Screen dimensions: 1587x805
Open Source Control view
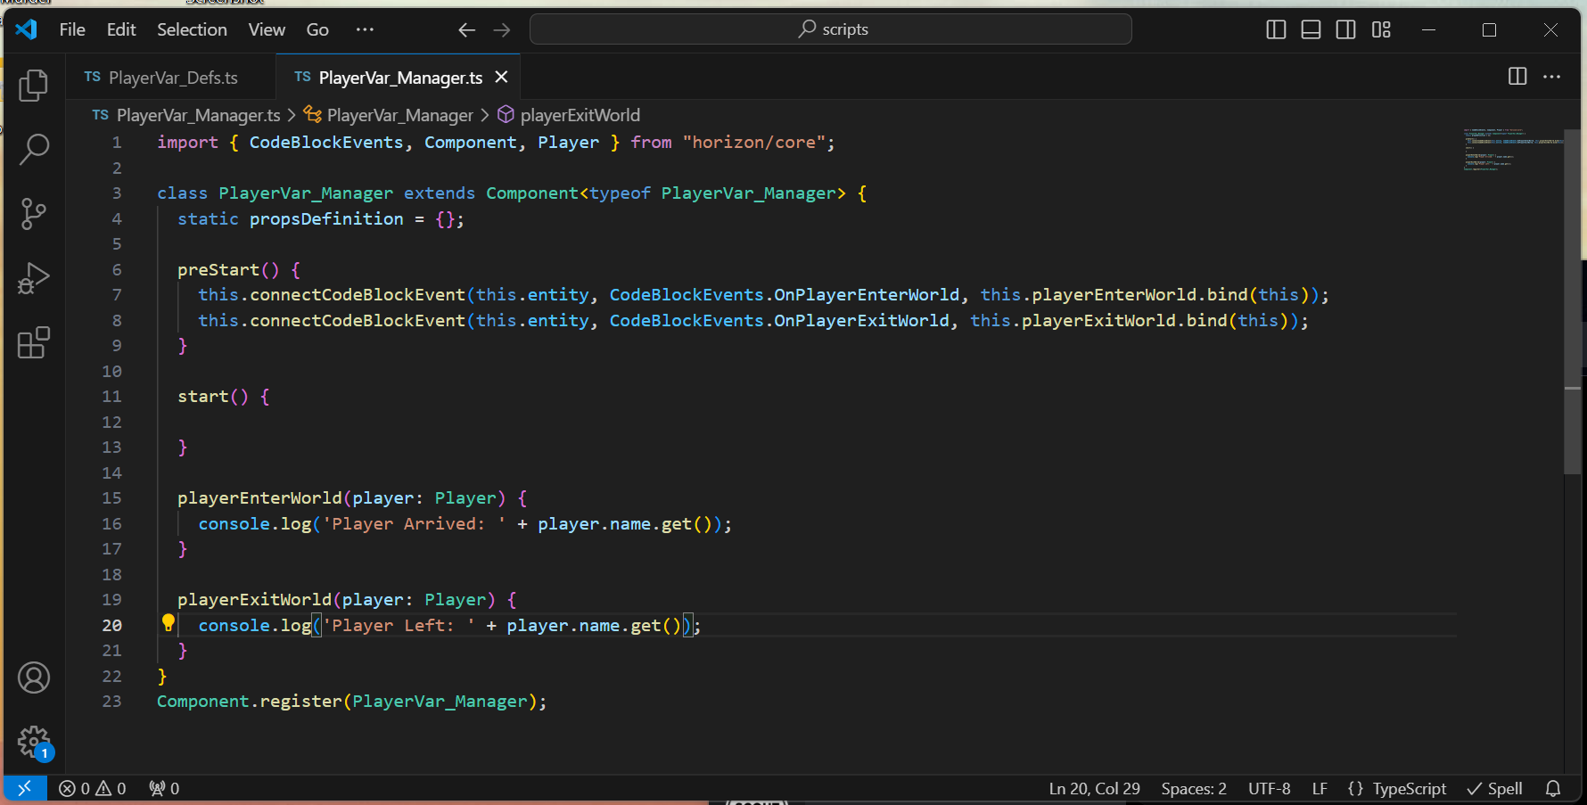(34, 214)
